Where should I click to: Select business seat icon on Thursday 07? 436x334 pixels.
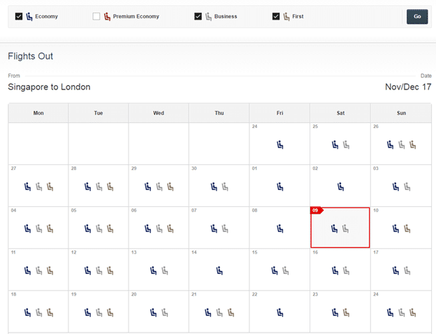[x=225, y=229]
